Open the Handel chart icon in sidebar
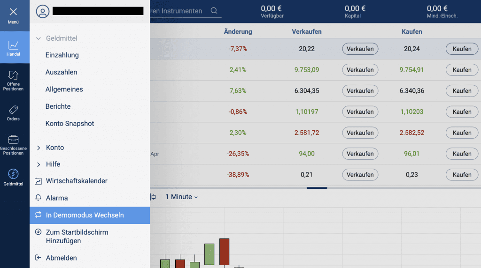This screenshot has width=481, height=268. click(x=14, y=45)
